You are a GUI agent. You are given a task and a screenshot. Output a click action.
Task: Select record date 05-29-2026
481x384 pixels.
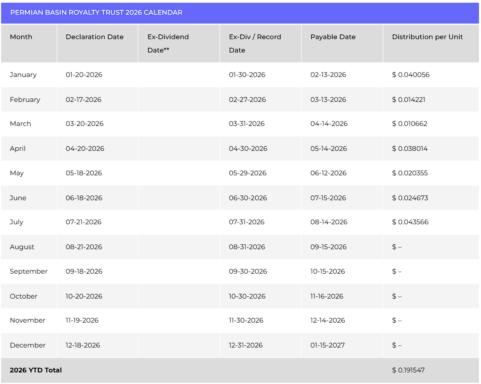coord(248,173)
